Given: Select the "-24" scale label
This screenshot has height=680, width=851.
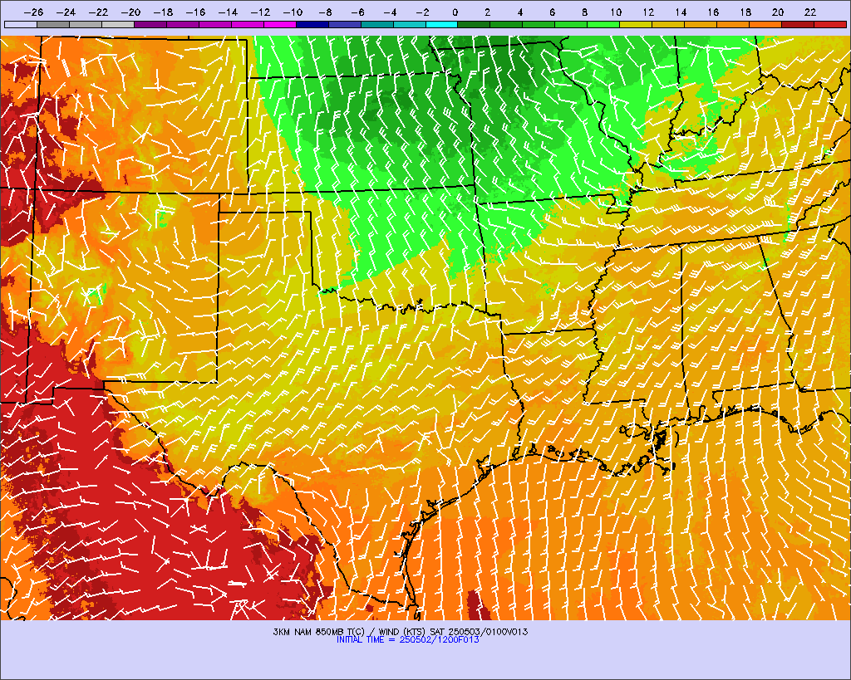Looking at the screenshot, I should tap(66, 12).
